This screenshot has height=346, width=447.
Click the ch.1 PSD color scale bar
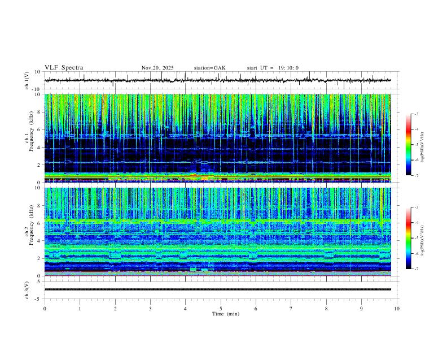(408, 145)
